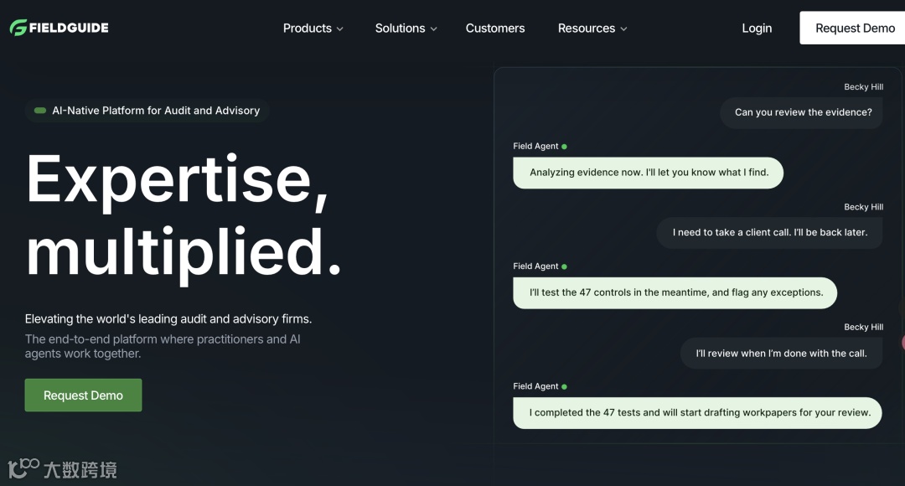Click the Login link

(x=757, y=28)
